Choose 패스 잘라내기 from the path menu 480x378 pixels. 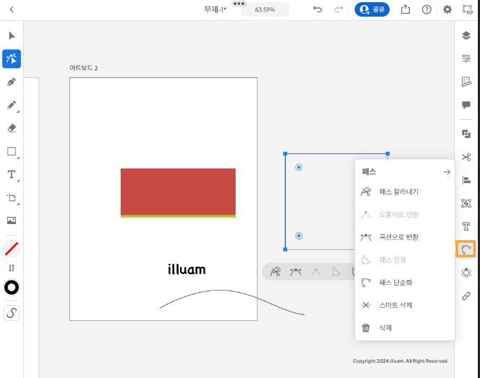404,192
